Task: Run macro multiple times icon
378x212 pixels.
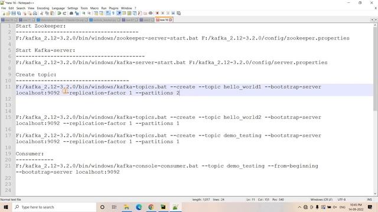Action: [173, 13]
